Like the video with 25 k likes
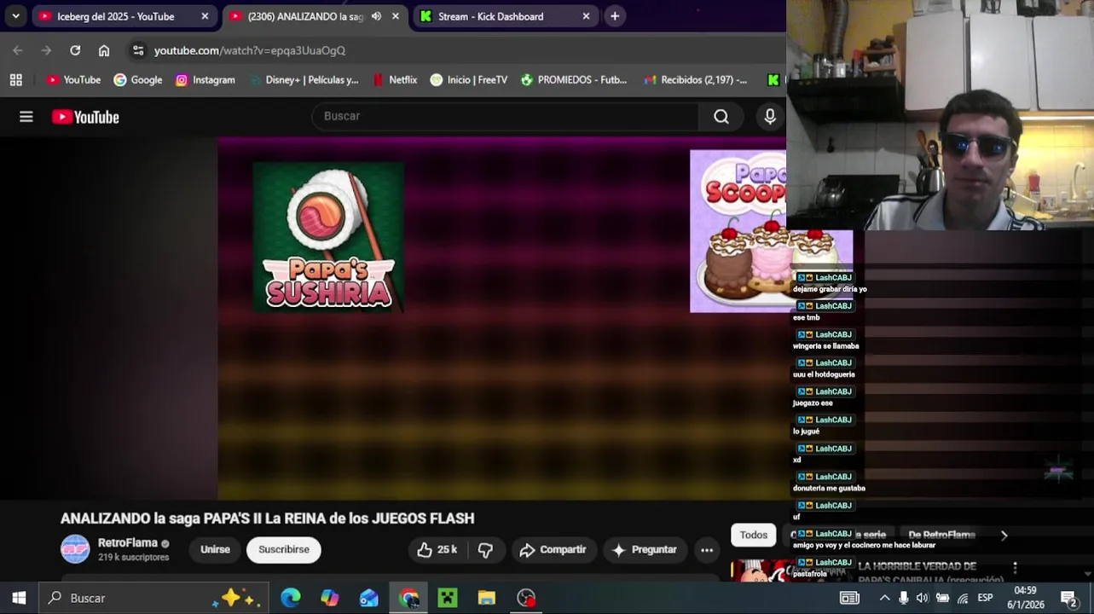Viewport: 1094px width, 614px height. tap(437, 550)
